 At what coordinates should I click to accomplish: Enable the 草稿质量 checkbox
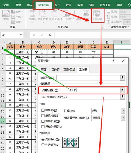[x=43, y=121]
